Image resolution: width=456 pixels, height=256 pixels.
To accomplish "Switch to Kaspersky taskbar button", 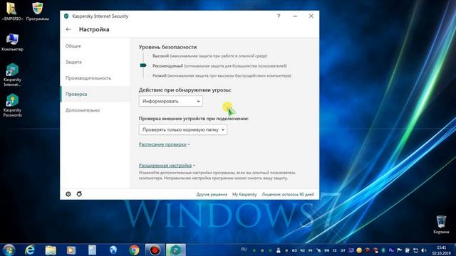I will pyautogui.click(x=176, y=250).
